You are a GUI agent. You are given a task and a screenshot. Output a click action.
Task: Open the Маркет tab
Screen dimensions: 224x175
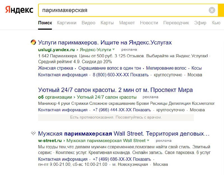click(x=127, y=23)
